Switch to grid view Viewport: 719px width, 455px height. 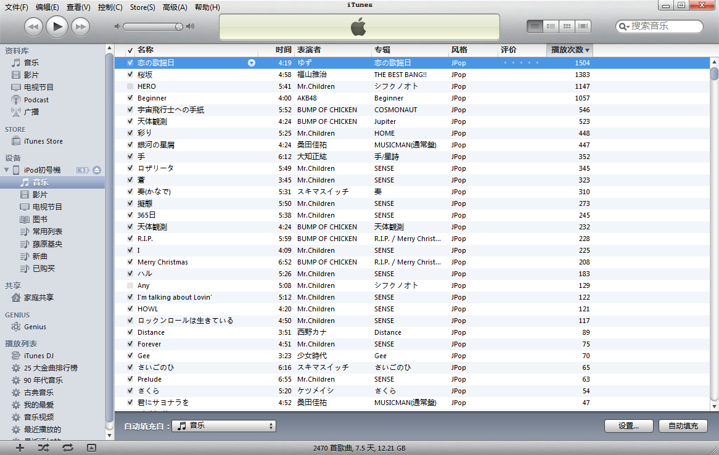[x=567, y=26]
